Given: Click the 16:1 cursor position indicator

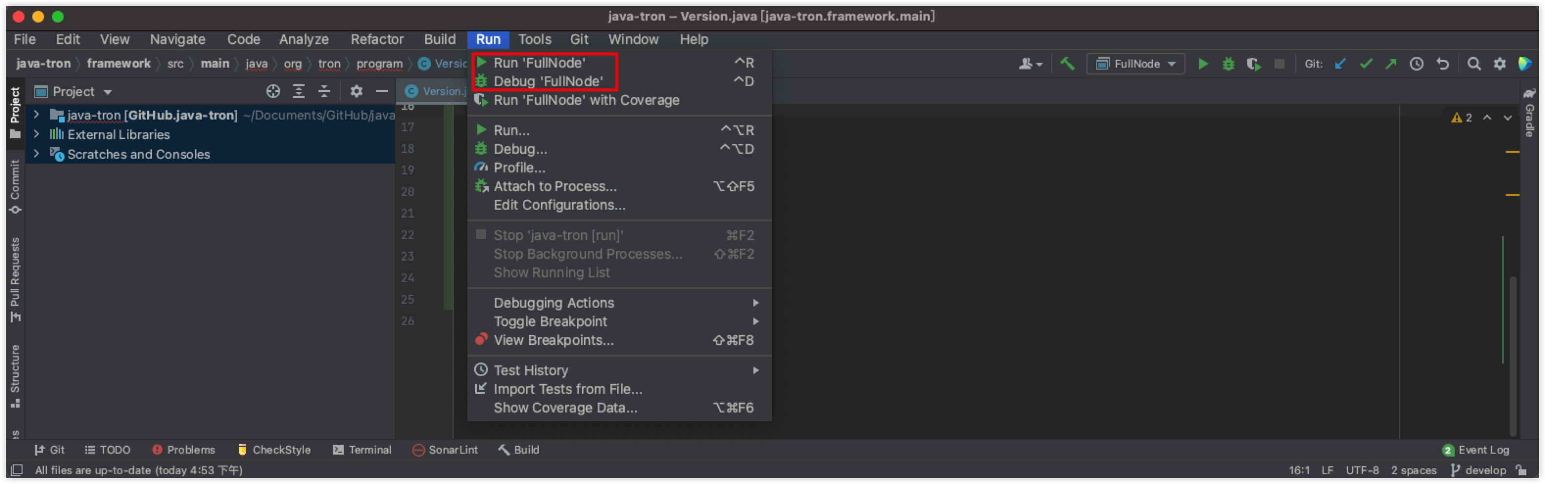Looking at the screenshot, I should click(1299, 470).
